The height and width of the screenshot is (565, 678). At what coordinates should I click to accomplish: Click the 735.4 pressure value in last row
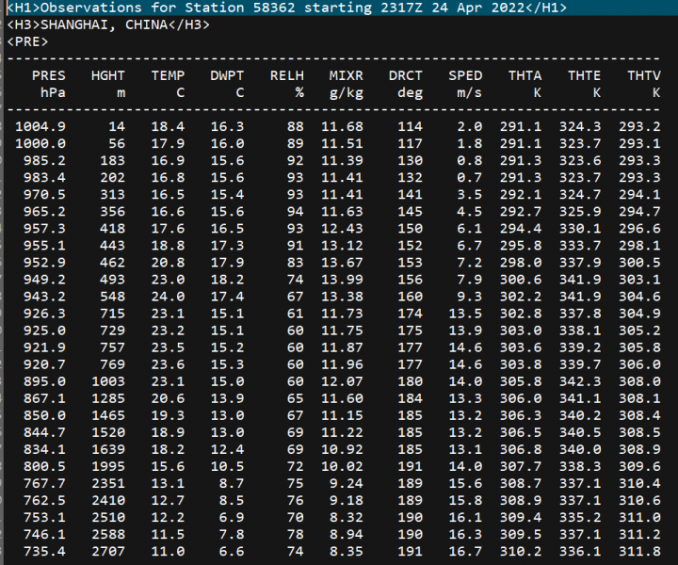(x=45, y=550)
